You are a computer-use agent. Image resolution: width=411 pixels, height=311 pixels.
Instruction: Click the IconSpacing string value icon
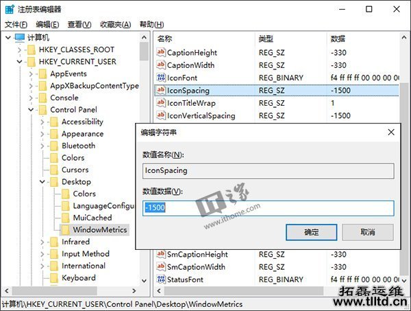tap(161, 90)
